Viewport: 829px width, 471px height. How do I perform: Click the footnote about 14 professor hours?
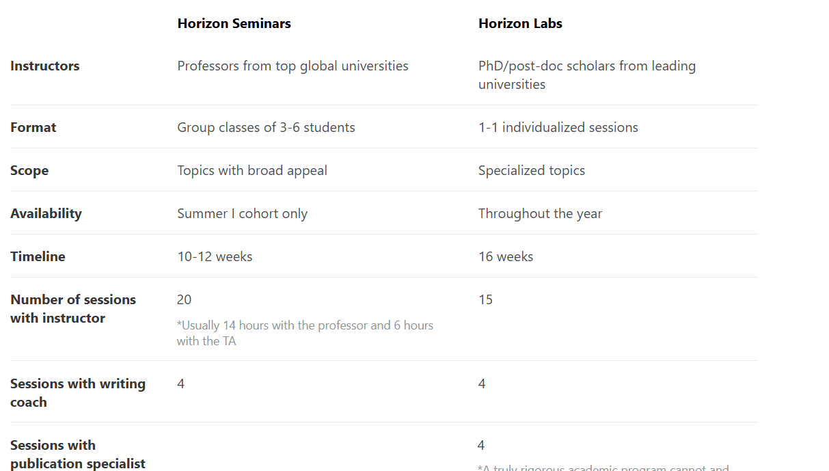click(305, 333)
